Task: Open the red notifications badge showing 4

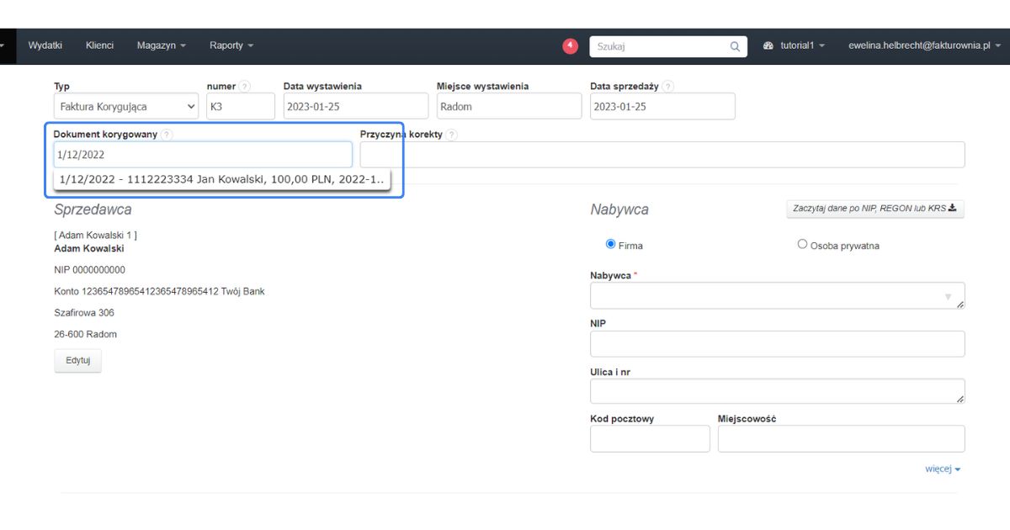Action: click(570, 45)
